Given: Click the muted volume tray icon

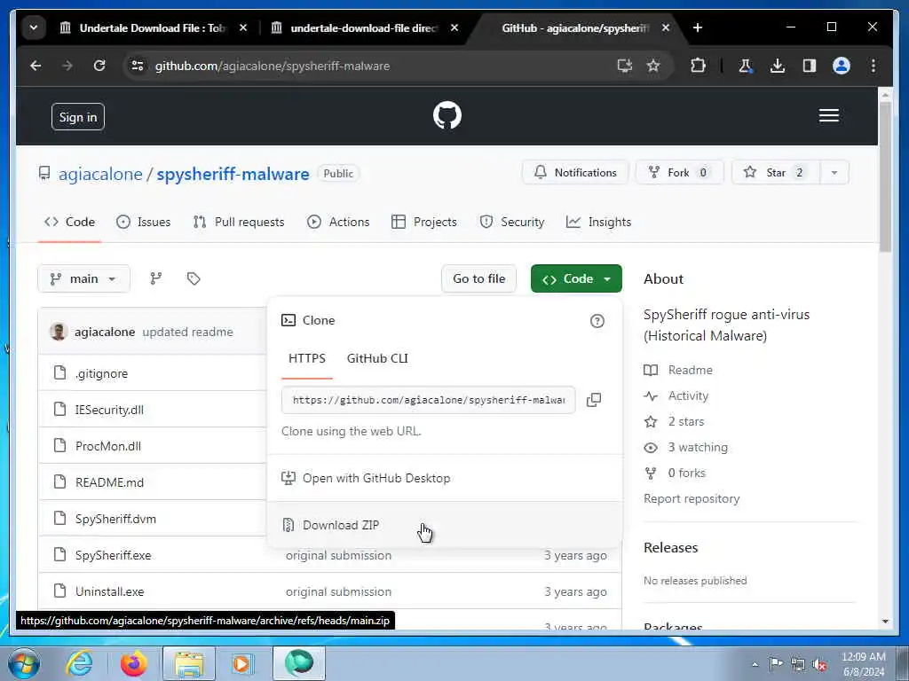Looking at the screenshot, I should pos(819,665).
